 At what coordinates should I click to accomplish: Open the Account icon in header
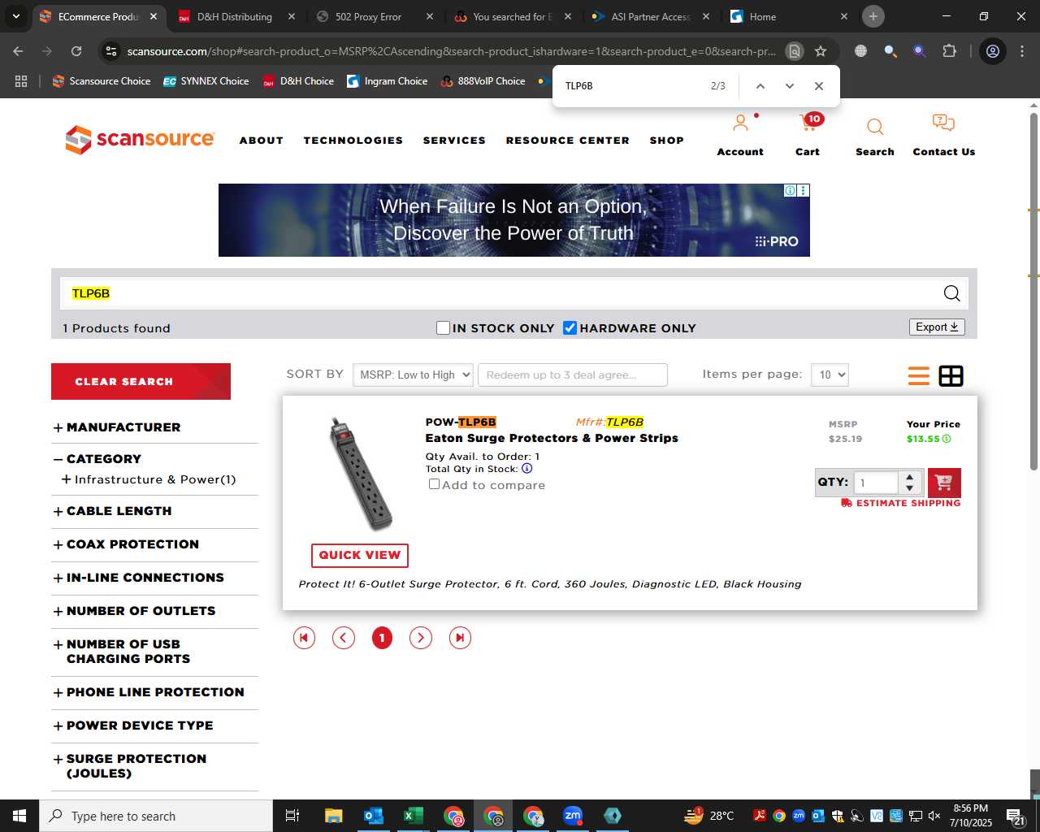pyautogui.click(x=740, y=124)
